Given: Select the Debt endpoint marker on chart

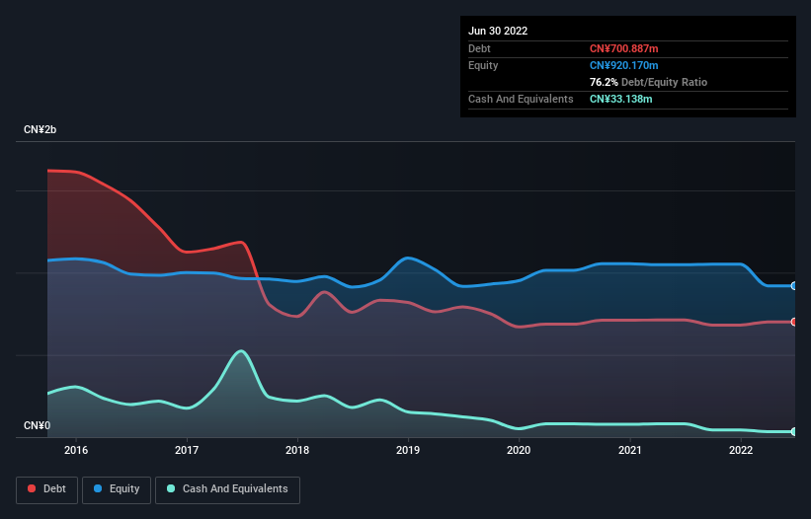Looking at the screenshot, I should 794,322.
